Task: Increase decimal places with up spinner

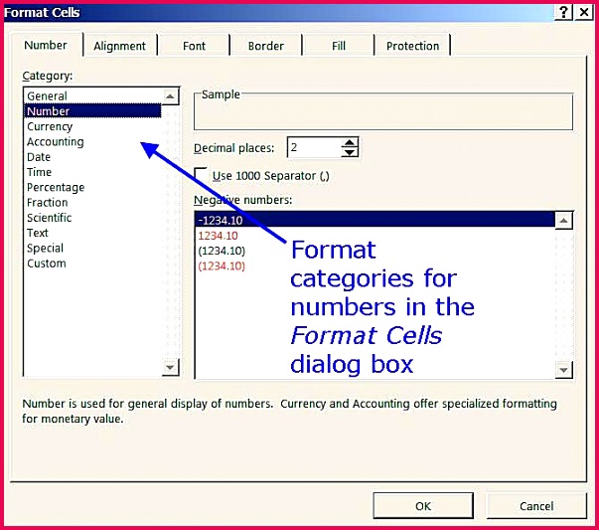Action: pyautogui.click(x=350, y=142)
